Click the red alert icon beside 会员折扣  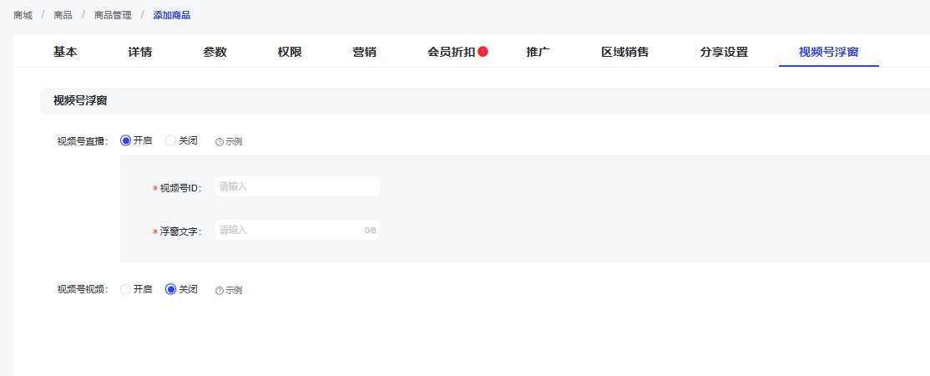tap(483, 52)
